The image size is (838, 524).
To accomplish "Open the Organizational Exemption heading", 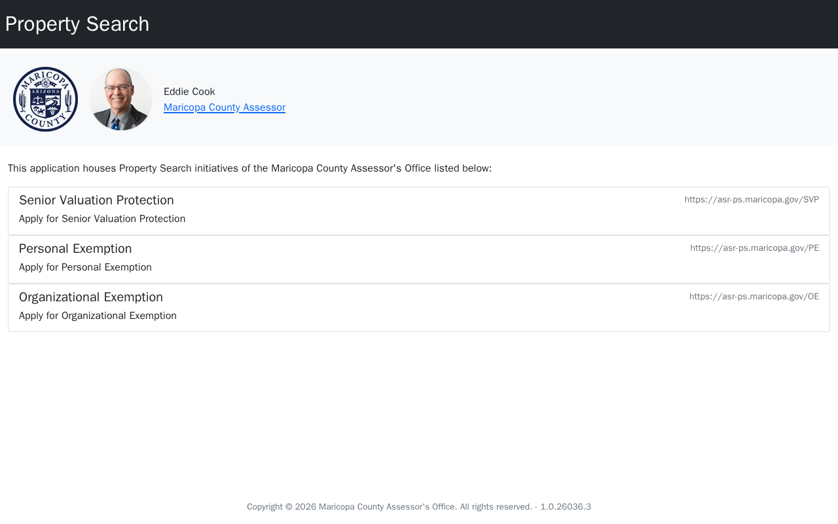I will click(91, 297).
